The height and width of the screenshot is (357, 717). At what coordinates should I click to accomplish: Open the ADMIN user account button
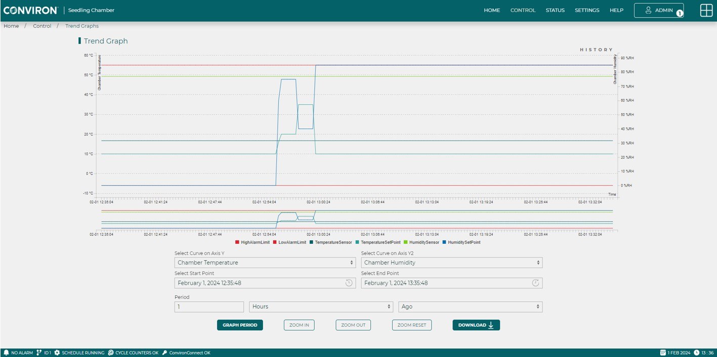click(659, 11)
